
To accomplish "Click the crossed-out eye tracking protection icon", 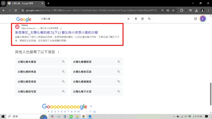I will (168, 10).
